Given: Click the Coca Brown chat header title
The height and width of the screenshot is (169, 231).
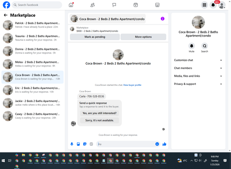Looking at the screenshot, I should coord(108,19).
